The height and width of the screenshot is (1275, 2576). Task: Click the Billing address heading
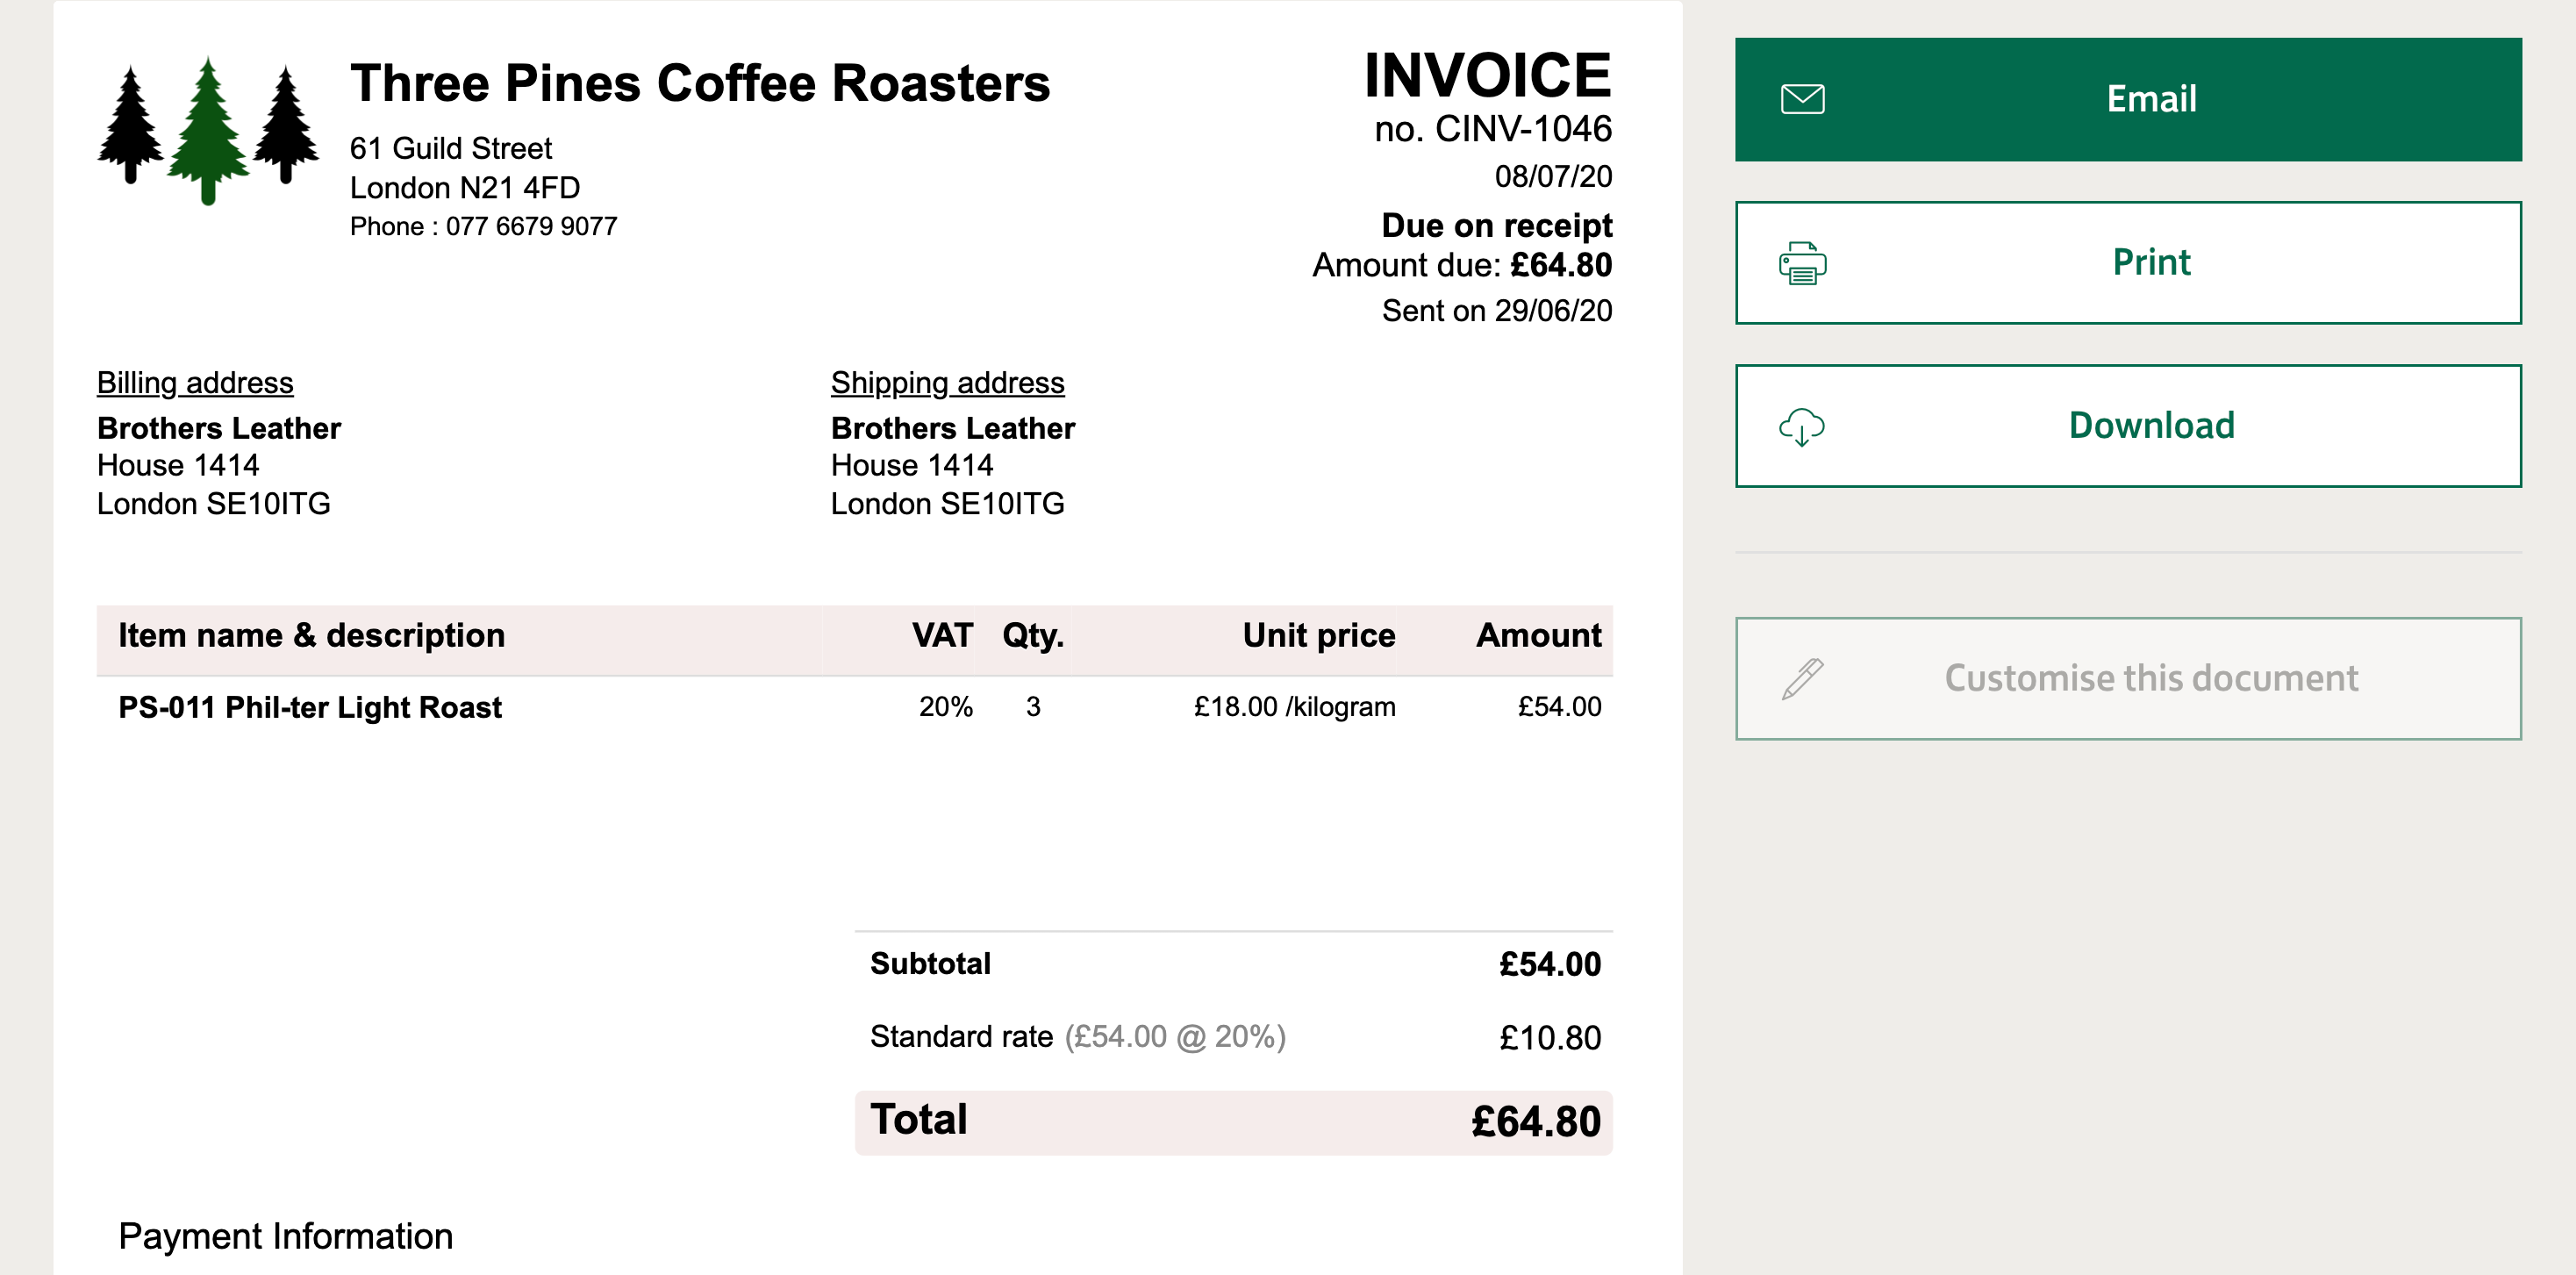click(x=195, y=383)
